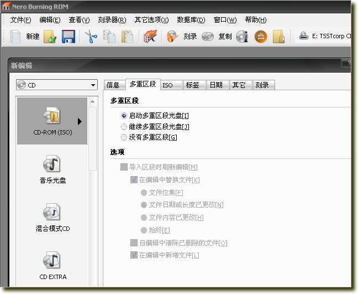358x294 pixels.
Task: Choose the 音乐光盘 compilation type
Action: [x=52, y=169]
